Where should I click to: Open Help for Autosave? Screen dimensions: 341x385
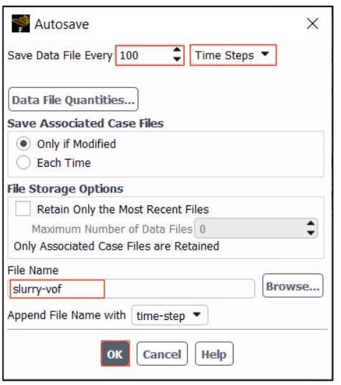coord(214,354)
